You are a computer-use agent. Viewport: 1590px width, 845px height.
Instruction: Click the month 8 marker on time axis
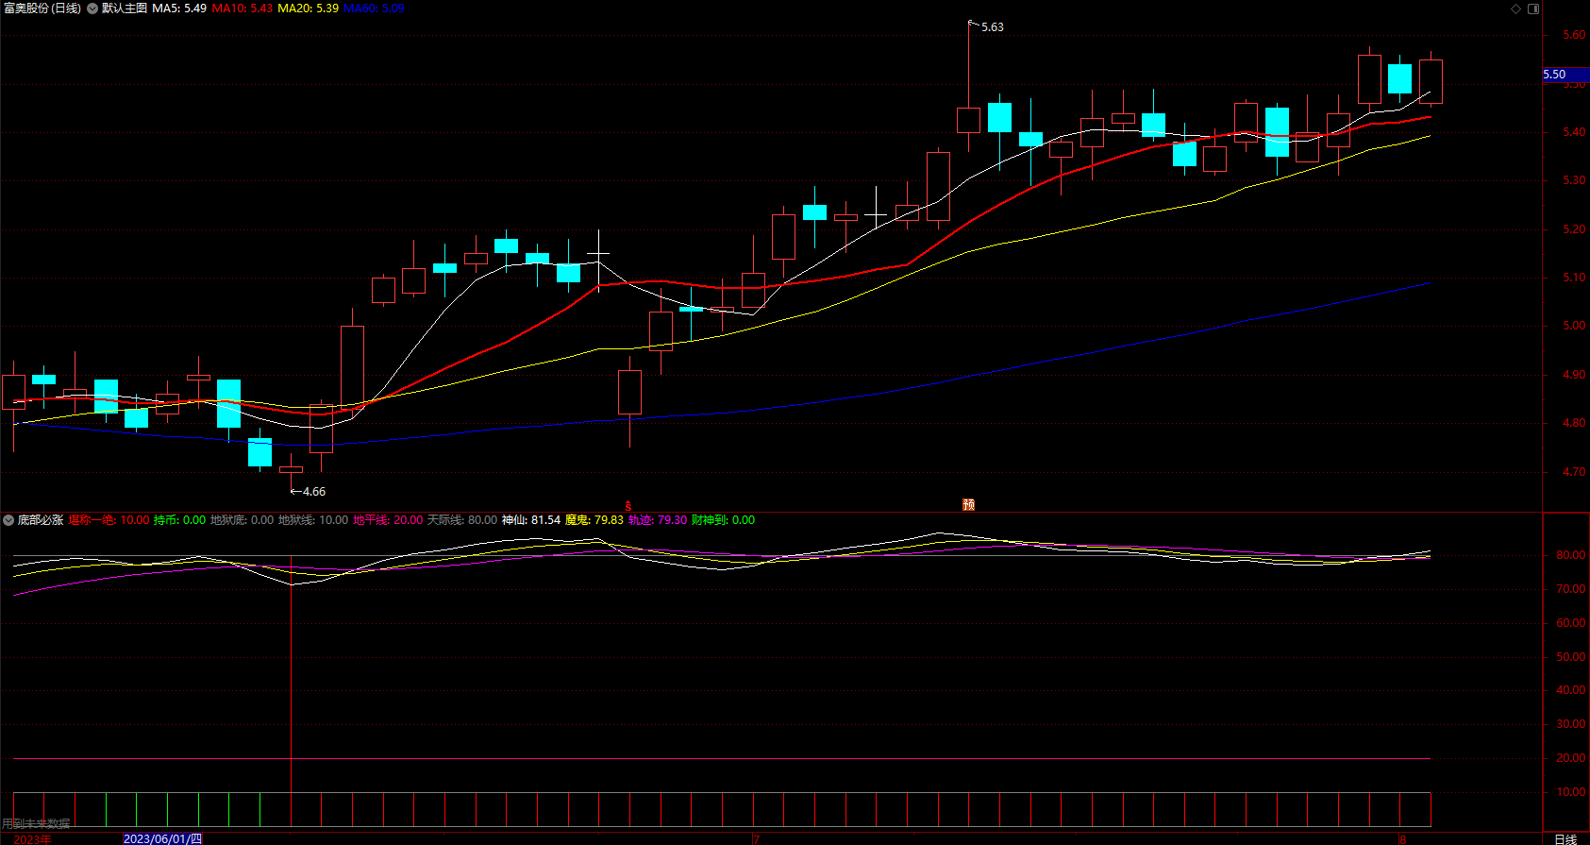[1403, 839]
